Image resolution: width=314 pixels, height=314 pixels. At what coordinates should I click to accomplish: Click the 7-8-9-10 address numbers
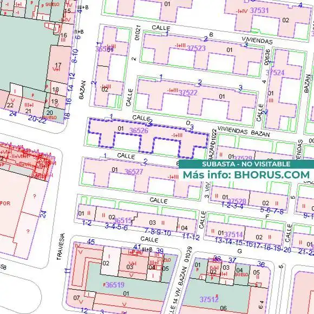[158, 232]
